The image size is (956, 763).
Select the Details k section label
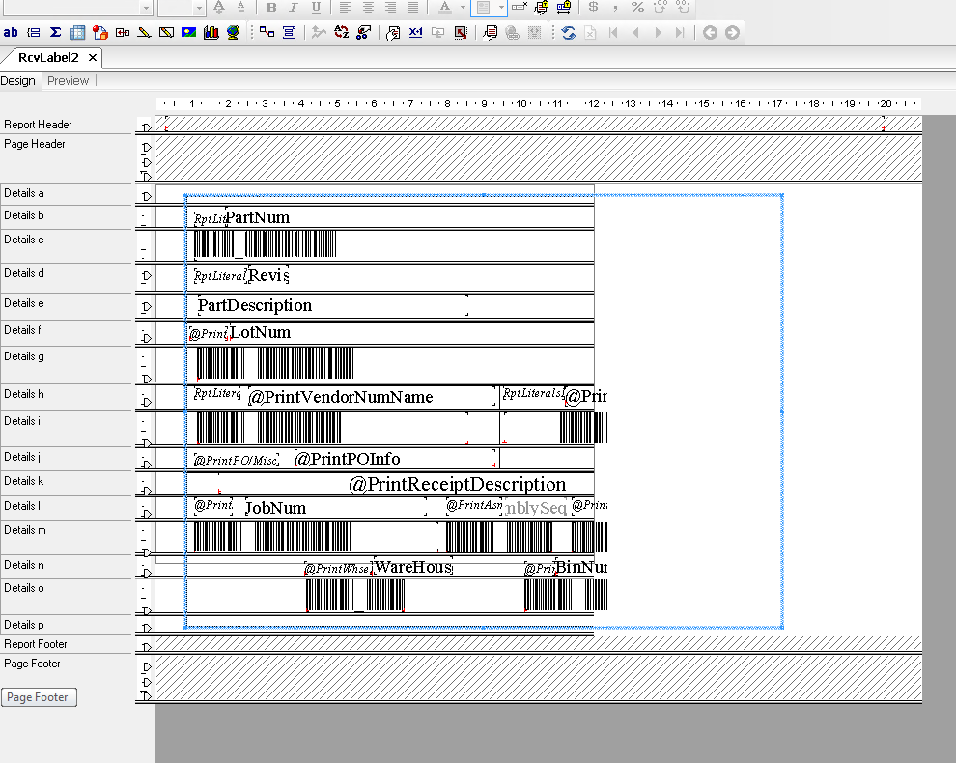click(24, 481)
